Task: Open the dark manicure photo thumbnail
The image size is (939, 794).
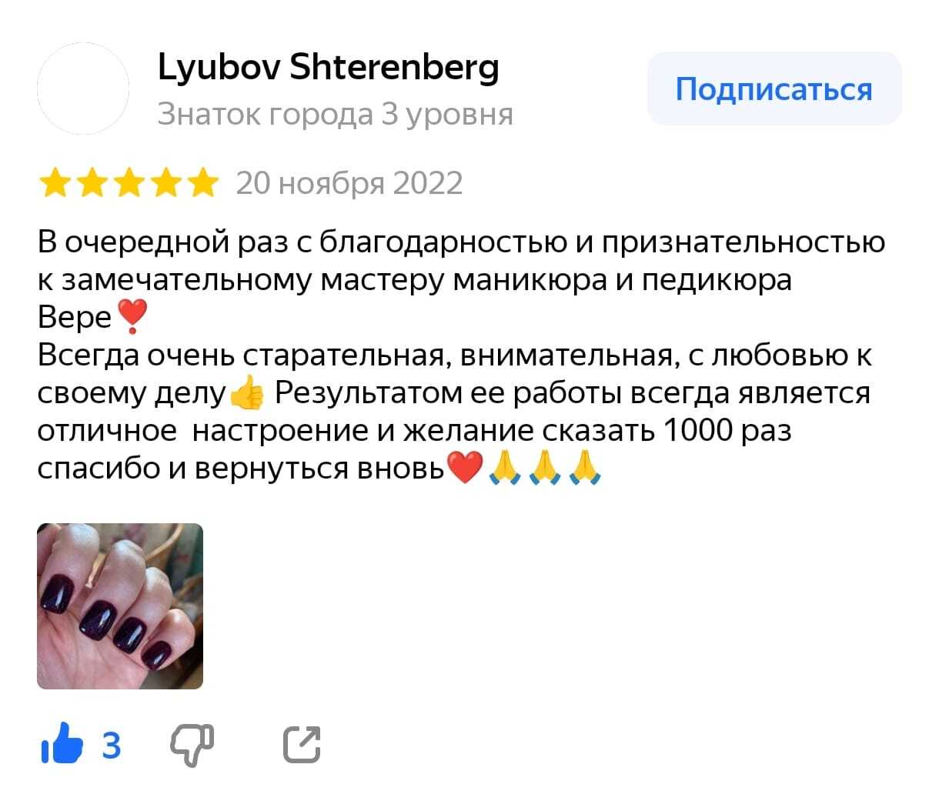Action: [x=120, y=606]
